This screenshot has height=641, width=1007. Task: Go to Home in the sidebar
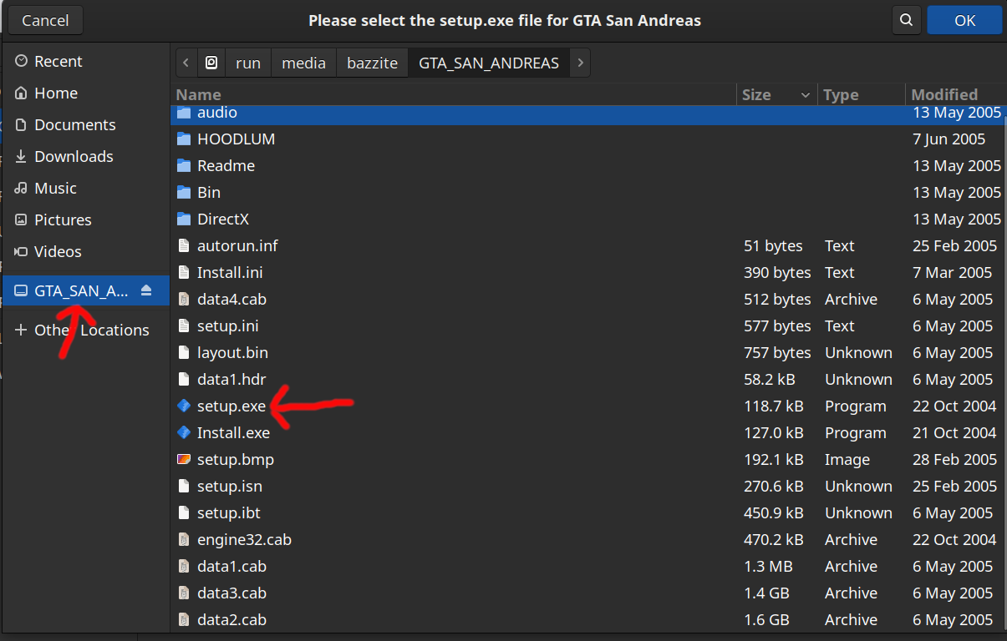[x=85, y=93]
